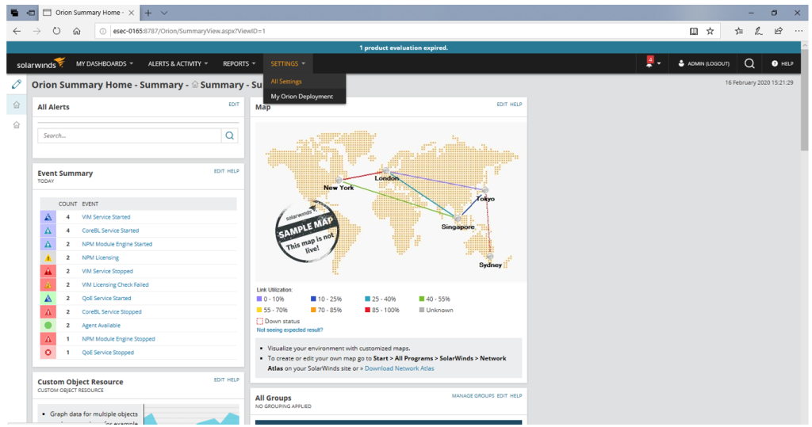Viewport: 812px width, 427px height.
Task: Switch to the Orion Summary Home tab
Action: tap(88, 13)
